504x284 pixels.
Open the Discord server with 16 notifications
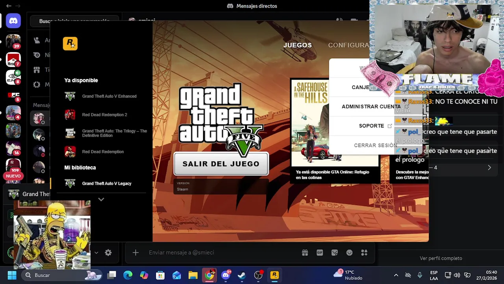[13, 148]
